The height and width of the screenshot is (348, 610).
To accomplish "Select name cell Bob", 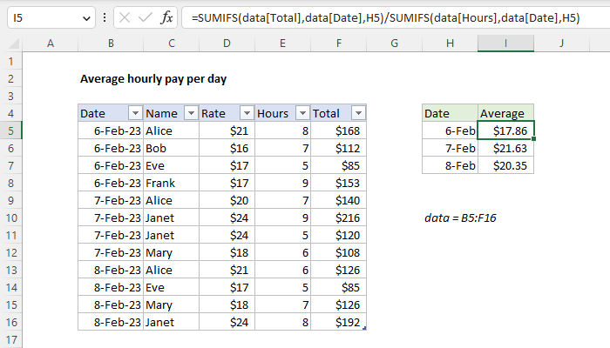I will (171, 149).
